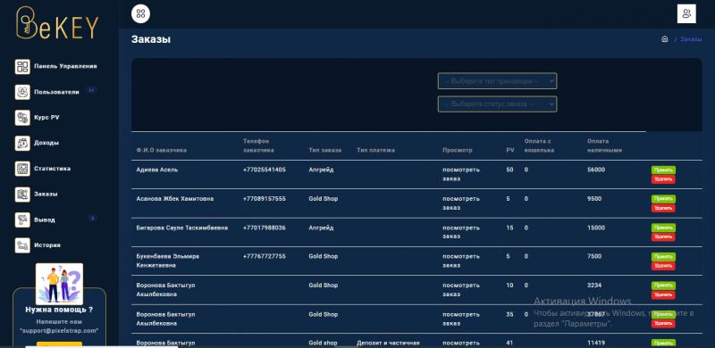Click the Ф.И.О заказчика column header
This screenshot has height=348, width=715.
(x=162, y=150)
